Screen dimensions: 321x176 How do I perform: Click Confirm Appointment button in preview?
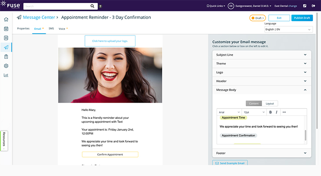(x=110, y=154)
